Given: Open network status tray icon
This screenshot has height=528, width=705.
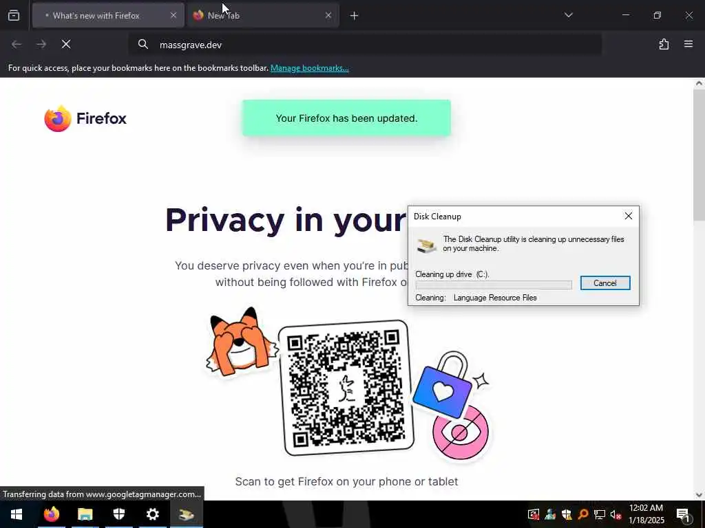Looking at the screenshot, I should (x=600, y=514).
